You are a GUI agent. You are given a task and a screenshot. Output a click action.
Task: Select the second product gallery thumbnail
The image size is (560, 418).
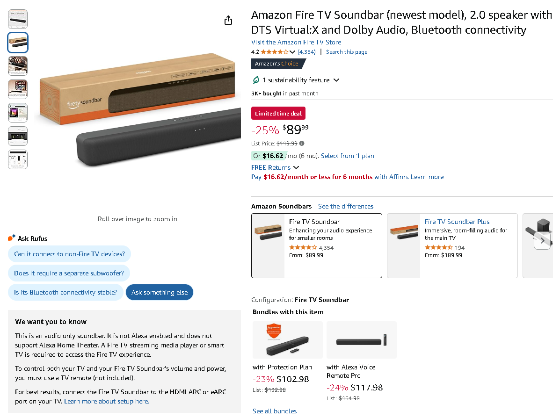(17, 43)
